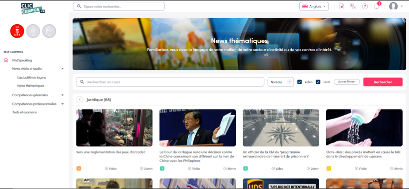Go back using Juridique back arrow
409x189 pixels.
coord(80,100)
